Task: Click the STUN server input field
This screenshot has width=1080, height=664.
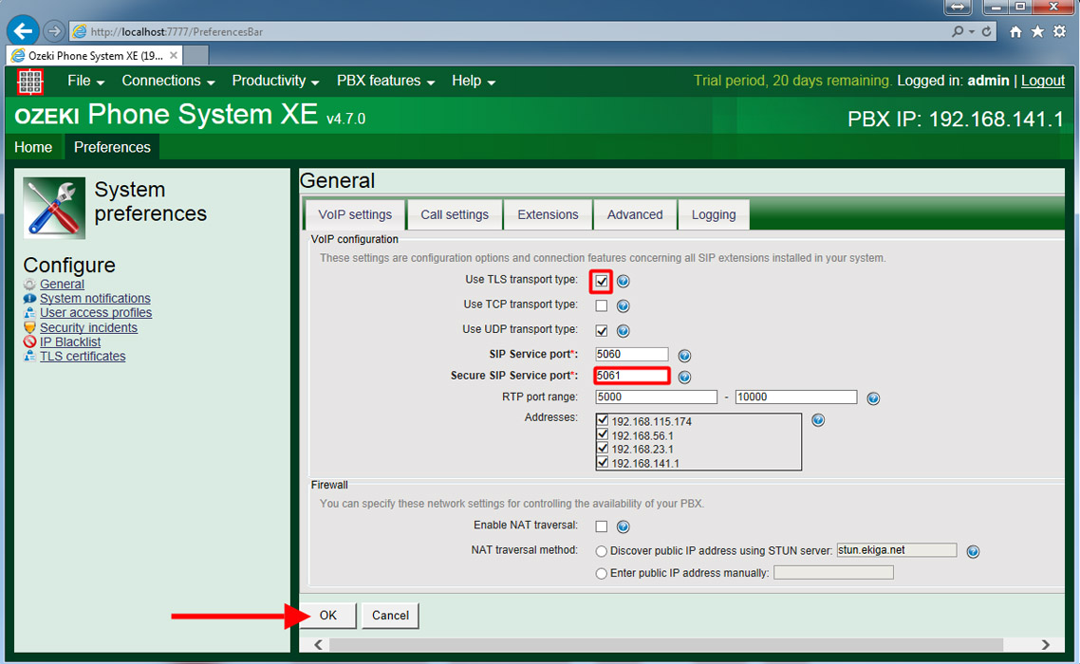Action: click(x=897, y=549)
